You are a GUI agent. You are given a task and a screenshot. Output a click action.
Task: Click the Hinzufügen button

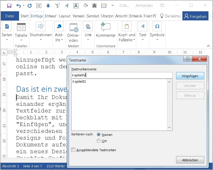[190, 76]
